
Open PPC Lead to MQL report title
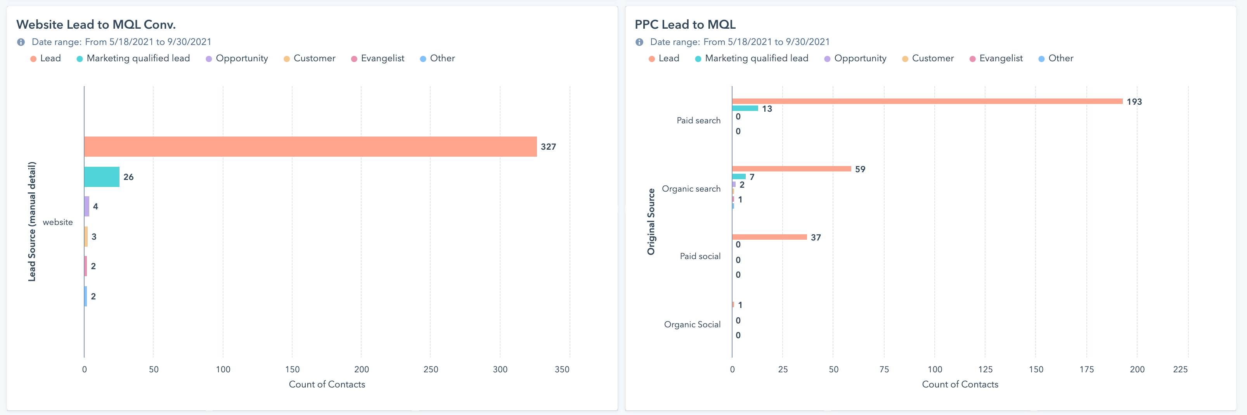click(x=685, y=25)
